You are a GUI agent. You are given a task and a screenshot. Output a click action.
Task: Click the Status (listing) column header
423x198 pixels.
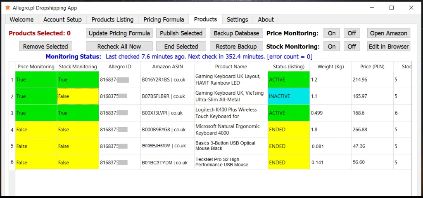[289, 66]
